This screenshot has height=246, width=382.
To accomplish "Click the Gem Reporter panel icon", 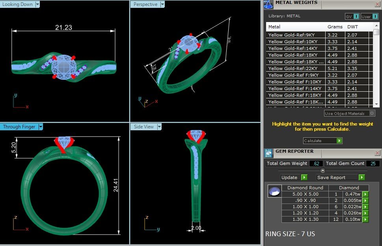I will pyautogui.click(x=268, y=153).
